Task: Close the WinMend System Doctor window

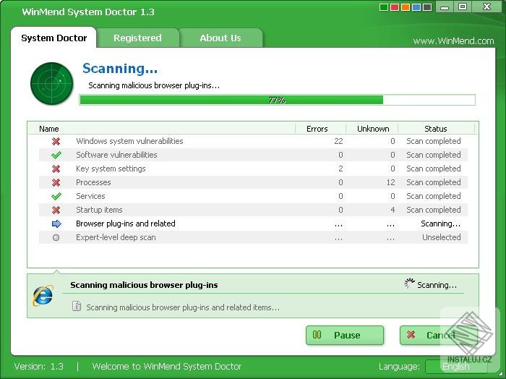Action: click(x=486, y=7)
